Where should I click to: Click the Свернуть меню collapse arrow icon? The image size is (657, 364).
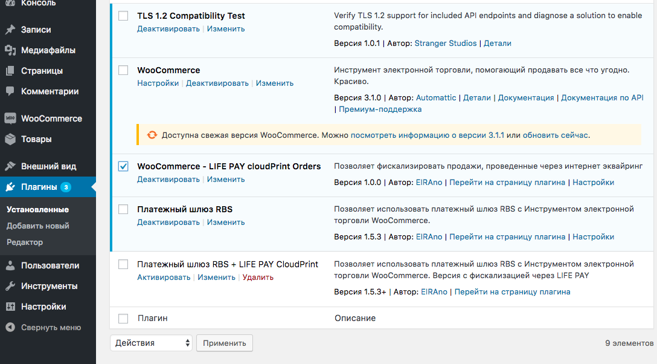(10, 328)
